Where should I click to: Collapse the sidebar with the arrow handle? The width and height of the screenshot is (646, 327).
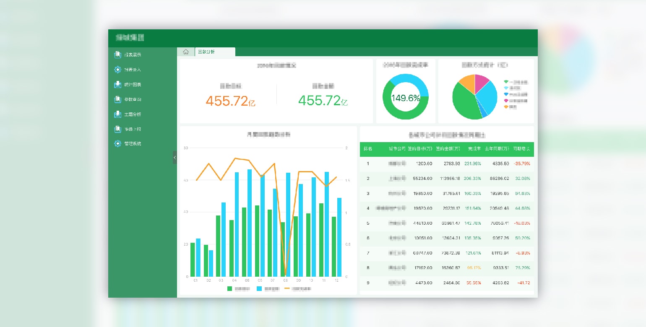(x=175, y=157)
